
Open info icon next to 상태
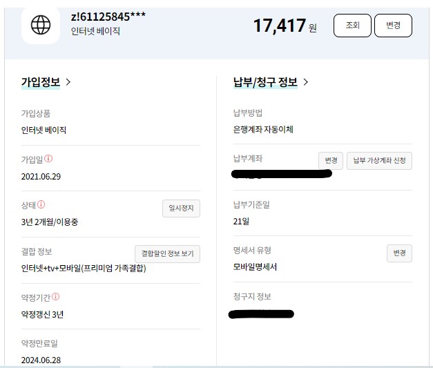[41, 204]
